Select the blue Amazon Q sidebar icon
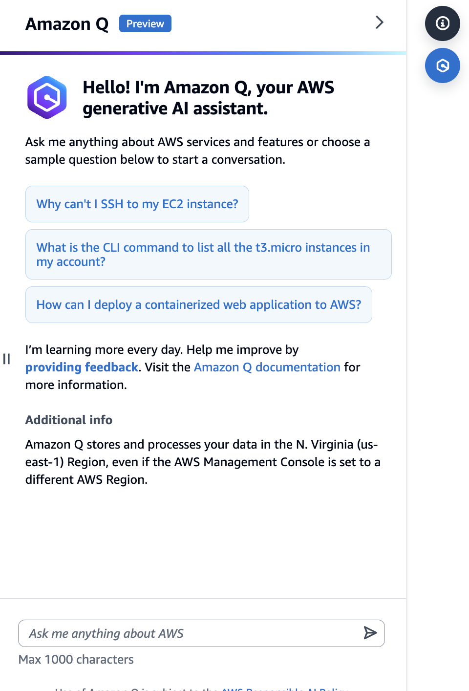 click(442, 65)
